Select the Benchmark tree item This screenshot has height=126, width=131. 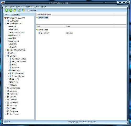coord(15,114)
